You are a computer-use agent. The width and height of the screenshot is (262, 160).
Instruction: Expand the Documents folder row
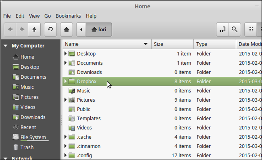click(65, 63)
